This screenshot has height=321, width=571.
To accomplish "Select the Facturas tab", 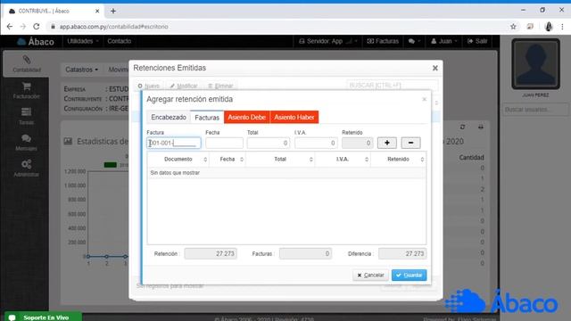I will [207, 117].
